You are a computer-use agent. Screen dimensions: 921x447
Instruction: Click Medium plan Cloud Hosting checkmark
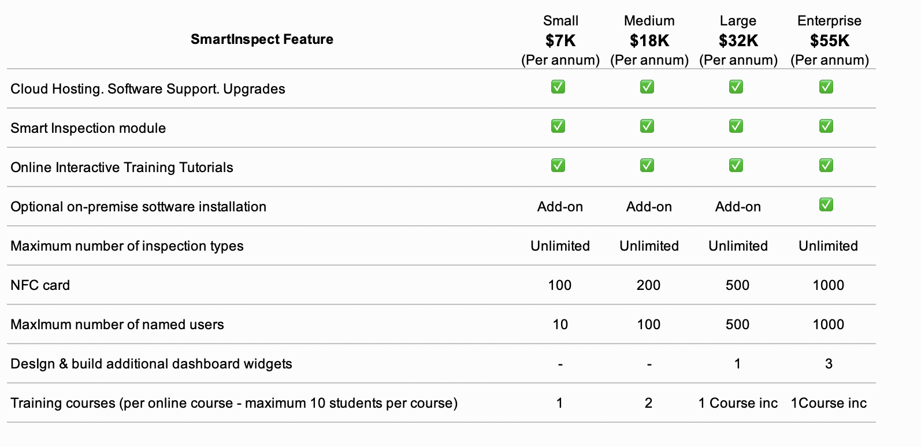pyautogui.click(x=647, y=87)
